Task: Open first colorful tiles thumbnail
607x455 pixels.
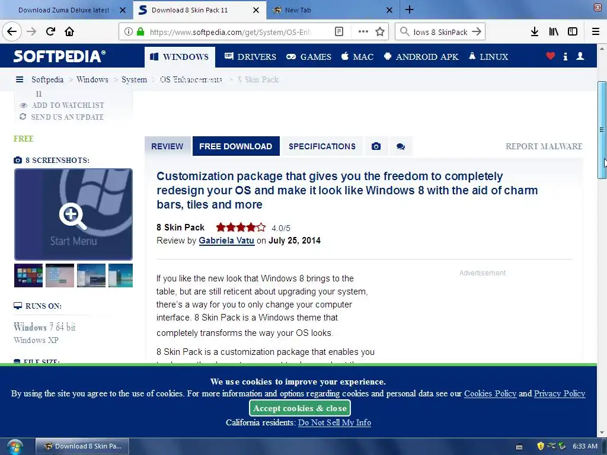Action: tap(28, 275)
